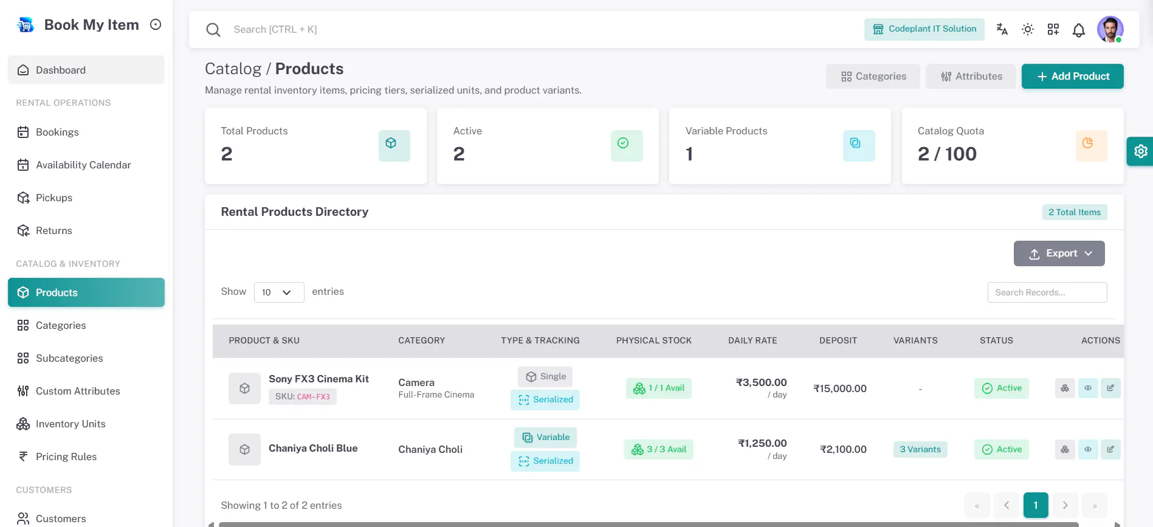
Task: Open the apps grid shortcut icon
Action: click(x=1053, y=29)
